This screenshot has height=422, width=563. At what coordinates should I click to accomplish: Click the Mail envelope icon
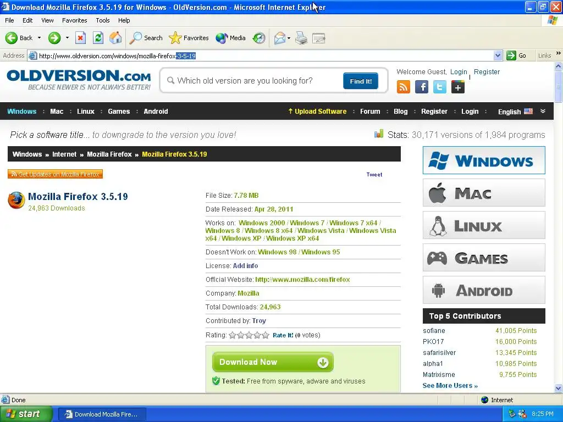(x=279, y=38)
